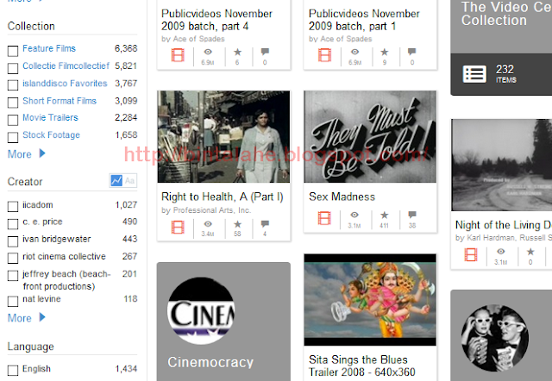Check the Feature Films collection checkbox
Image resolution: width=552 pixels, height=381 pixels.
click(x=13, y=51)
